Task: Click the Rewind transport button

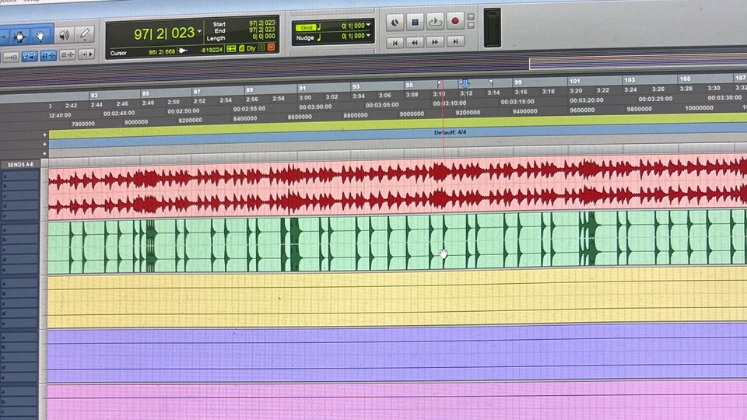Action: tap(416, 42)
